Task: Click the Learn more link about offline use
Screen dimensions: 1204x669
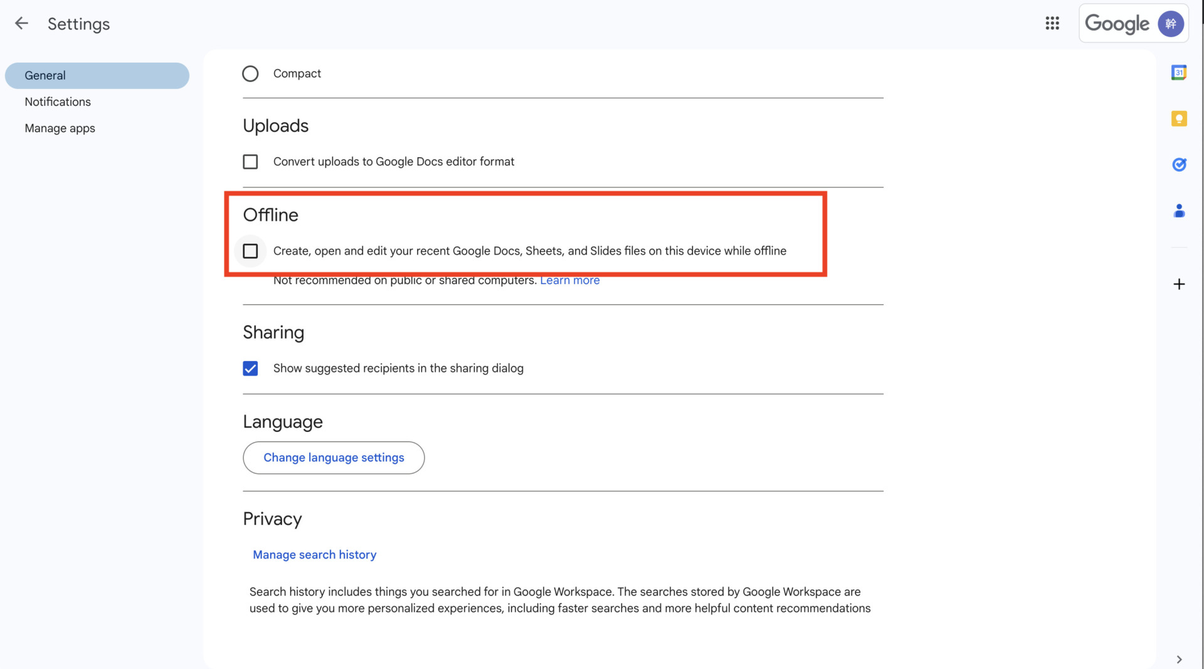Action: click(x=570, y=280)
